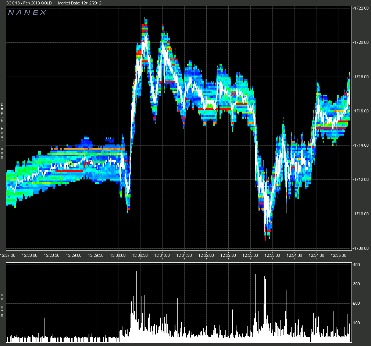Click the 1722.00 price axis label

[x=361, y=8]
